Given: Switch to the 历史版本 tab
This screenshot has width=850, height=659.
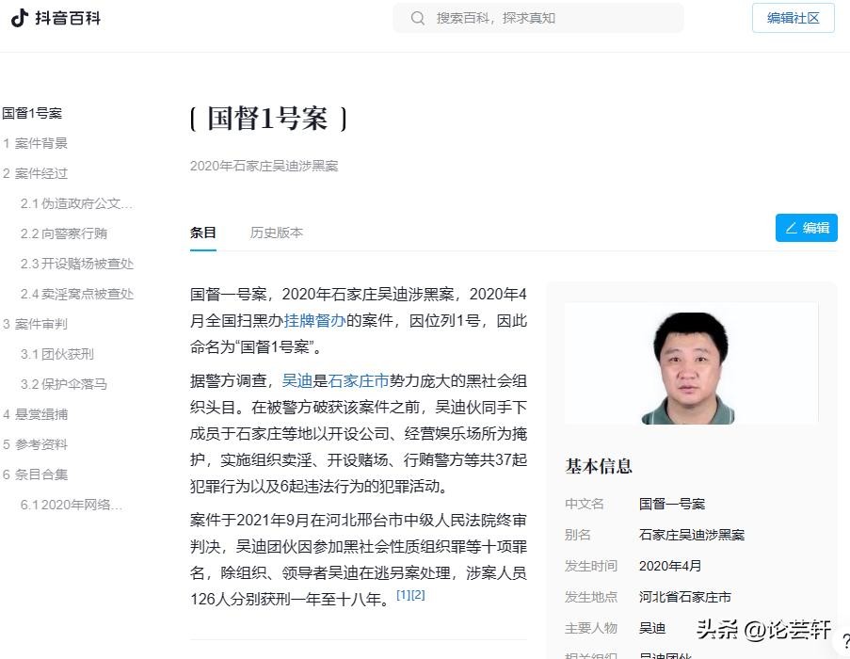Looking at the screenshot, I should pyautogui.click(x=276, y=233).
